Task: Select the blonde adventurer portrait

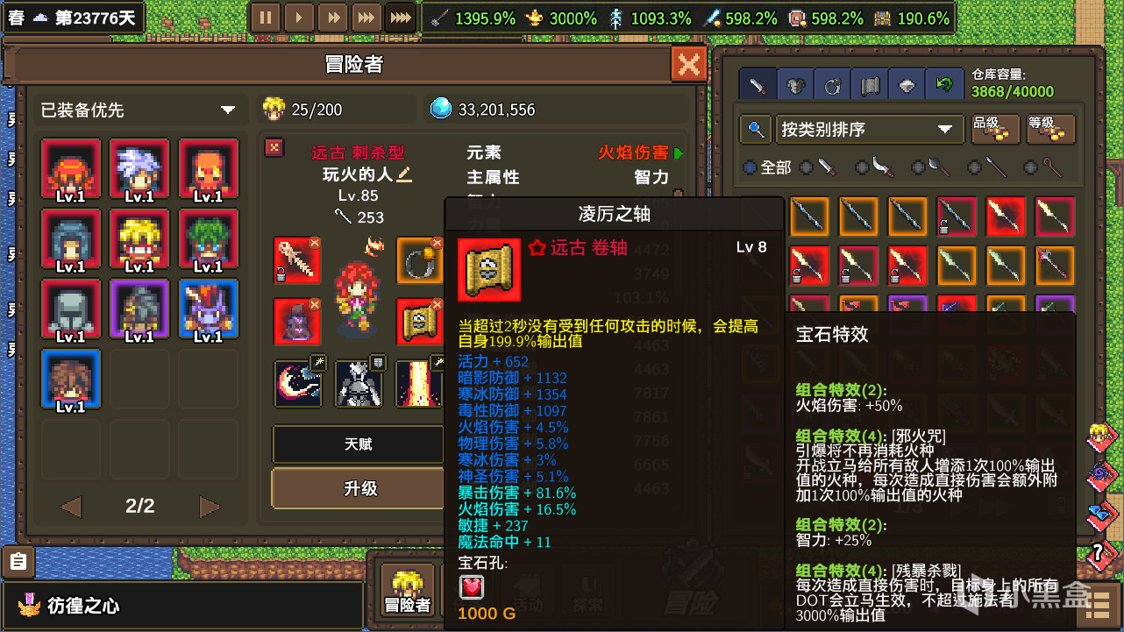Action: (x=139, y=238)
